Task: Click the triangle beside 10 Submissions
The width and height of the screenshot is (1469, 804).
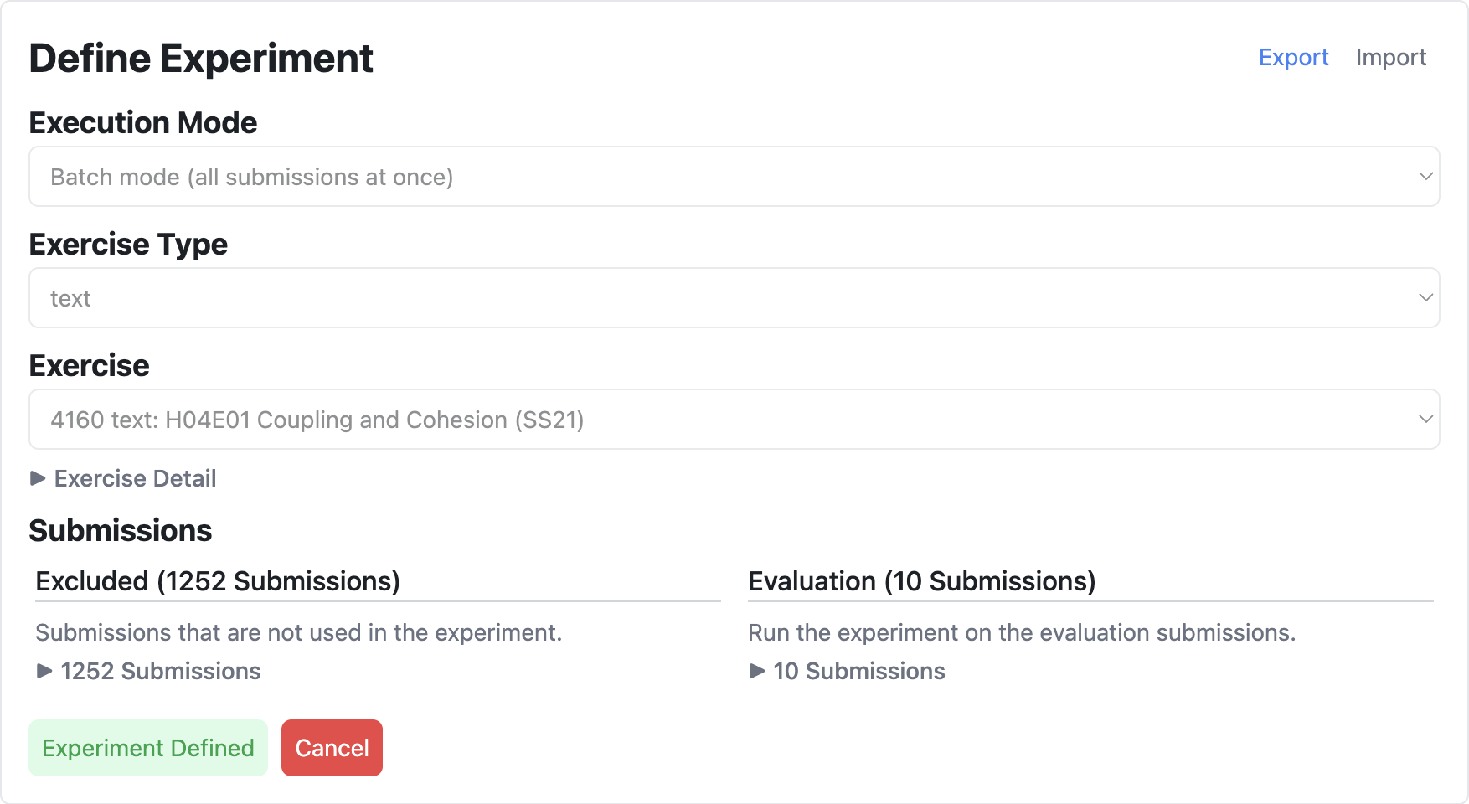Action: (x=756, y=671)
